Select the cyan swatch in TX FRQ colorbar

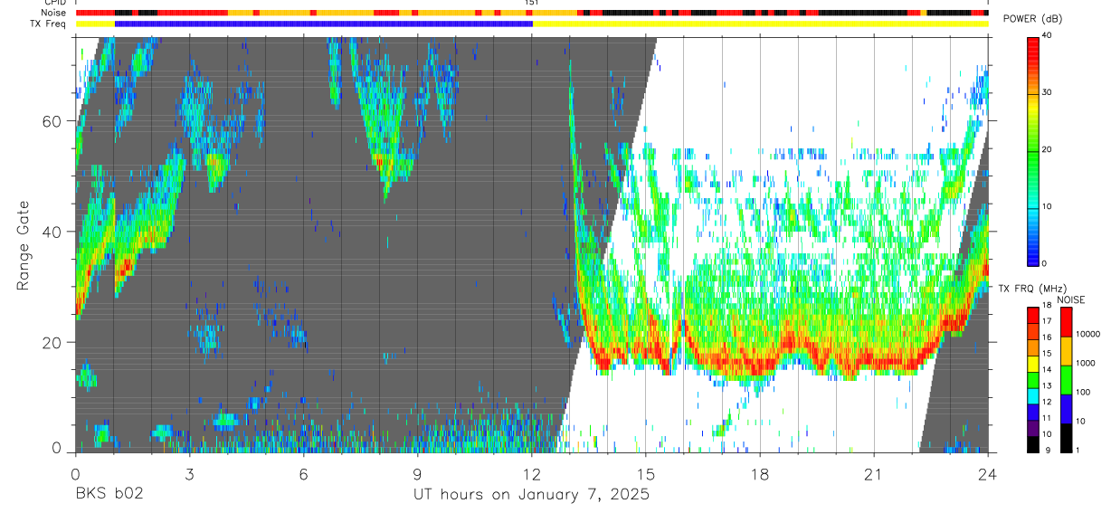pyautogui.click(x=1032, y=396)
